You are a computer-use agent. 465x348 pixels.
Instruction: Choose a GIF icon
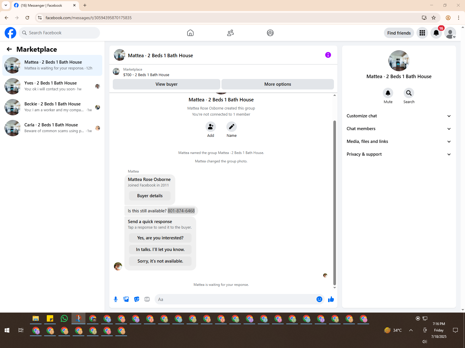[x=147, y=299]
